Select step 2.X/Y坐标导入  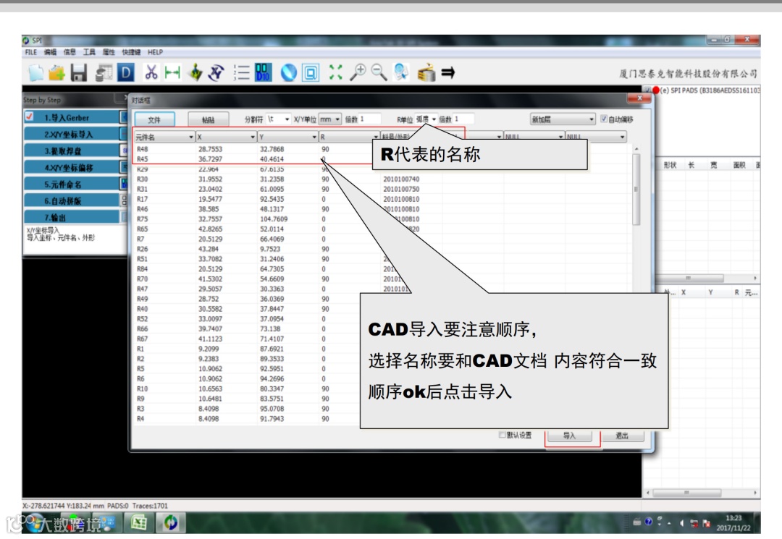(x=72, y=134)
